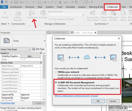
Task: Click the Redo arrow icon
Action: coord(33,2)
